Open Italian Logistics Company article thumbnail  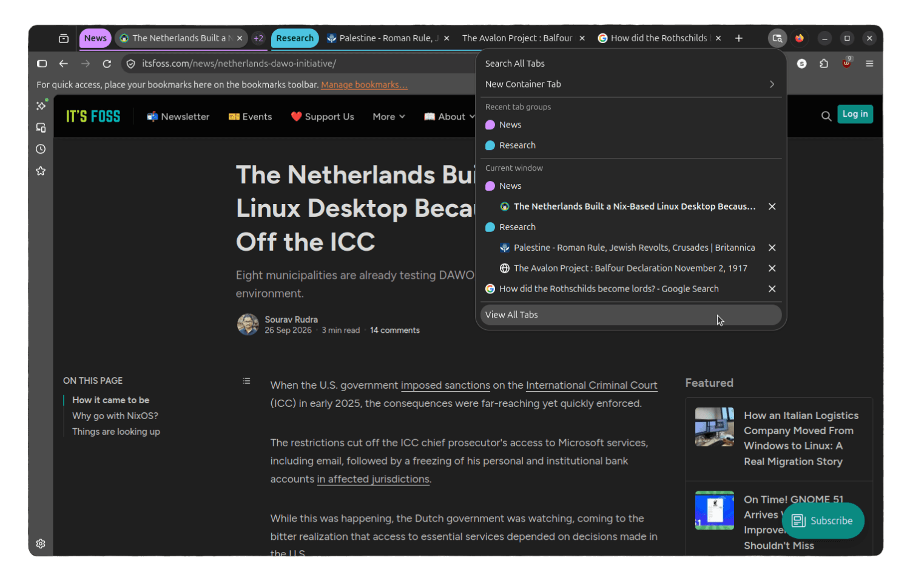(x=715, y=427)
